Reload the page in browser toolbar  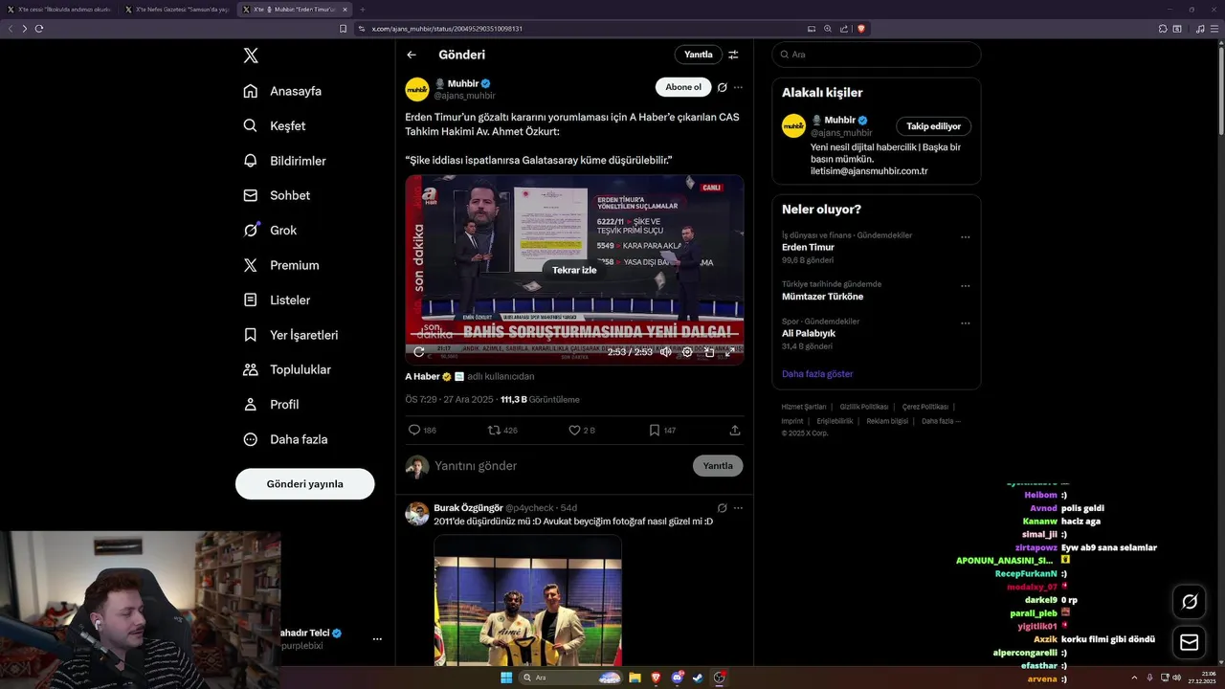tap(39, 29)
